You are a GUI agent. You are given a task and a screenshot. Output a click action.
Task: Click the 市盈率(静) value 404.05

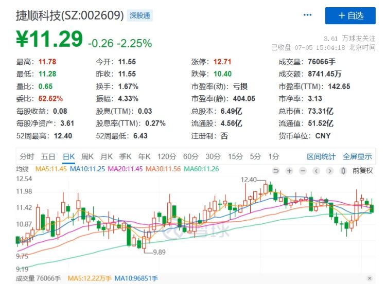pos(244,99)
